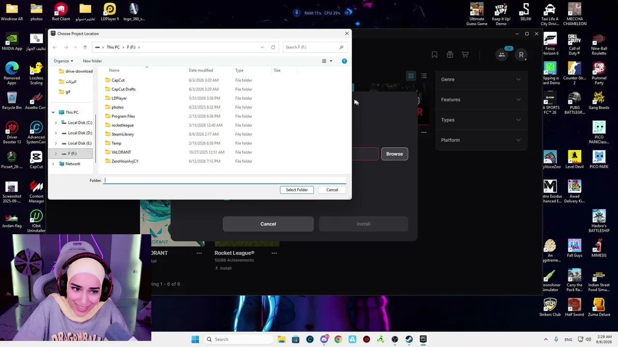Open the R profile avatar menu
Screen dimensions: 618x347
(521, 55)
